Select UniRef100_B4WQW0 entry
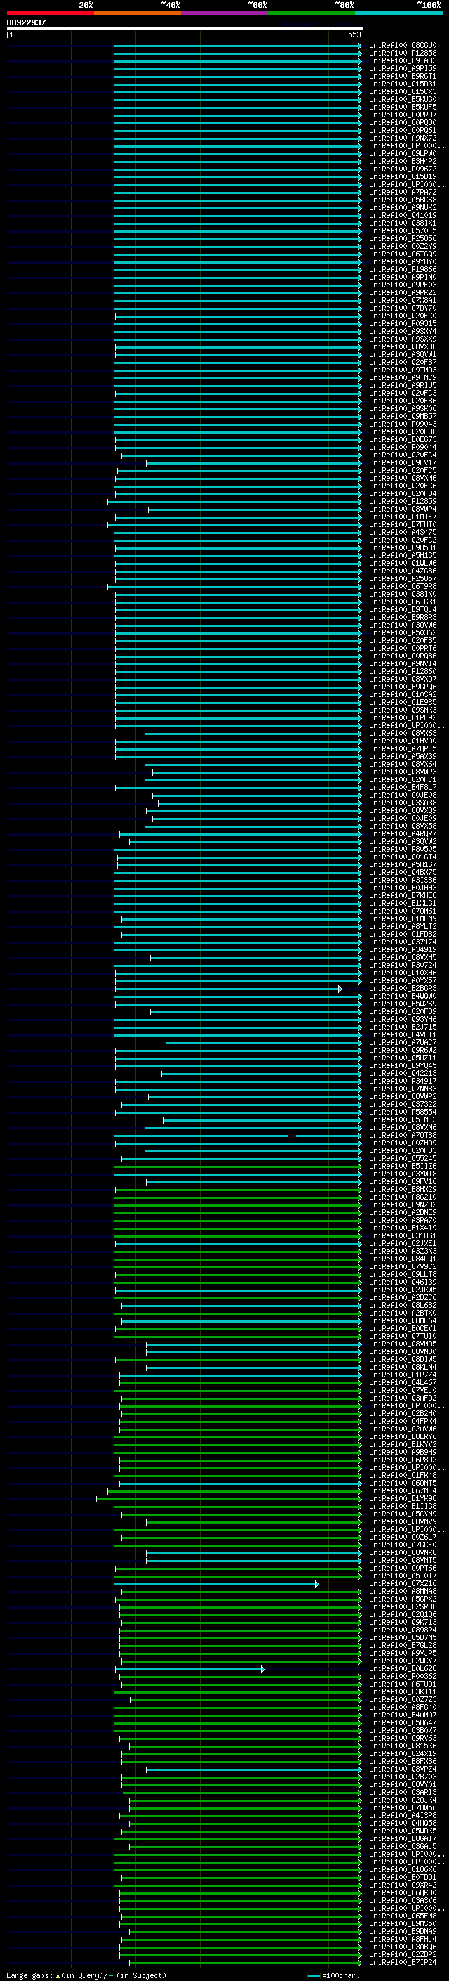The width and height of the screenshot is (449, 1981). click(402, 996)
